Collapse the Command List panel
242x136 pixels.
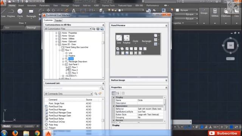[x=103, y=83]
